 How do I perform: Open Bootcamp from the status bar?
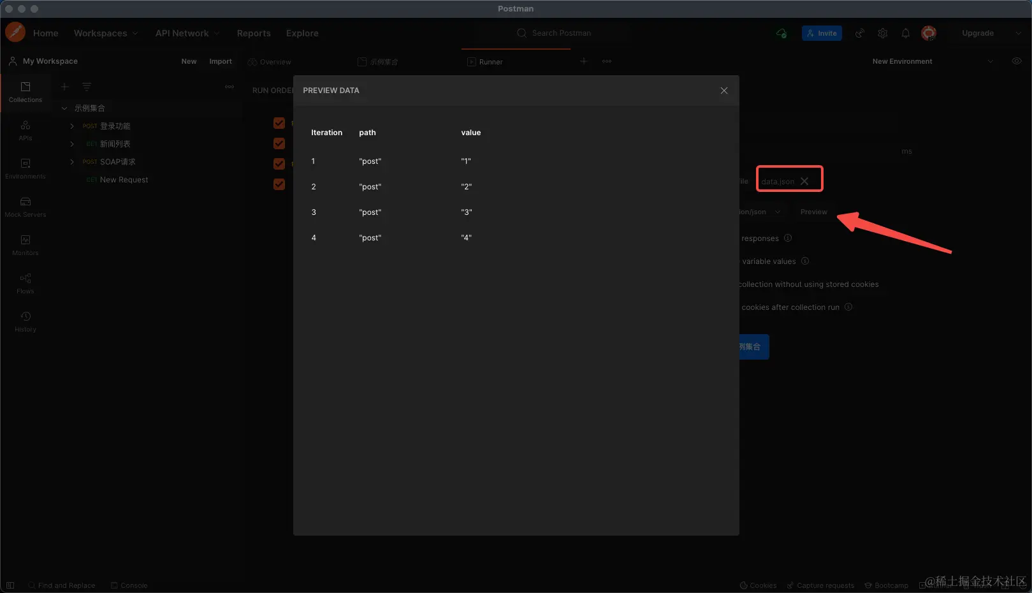pos(886,585)
